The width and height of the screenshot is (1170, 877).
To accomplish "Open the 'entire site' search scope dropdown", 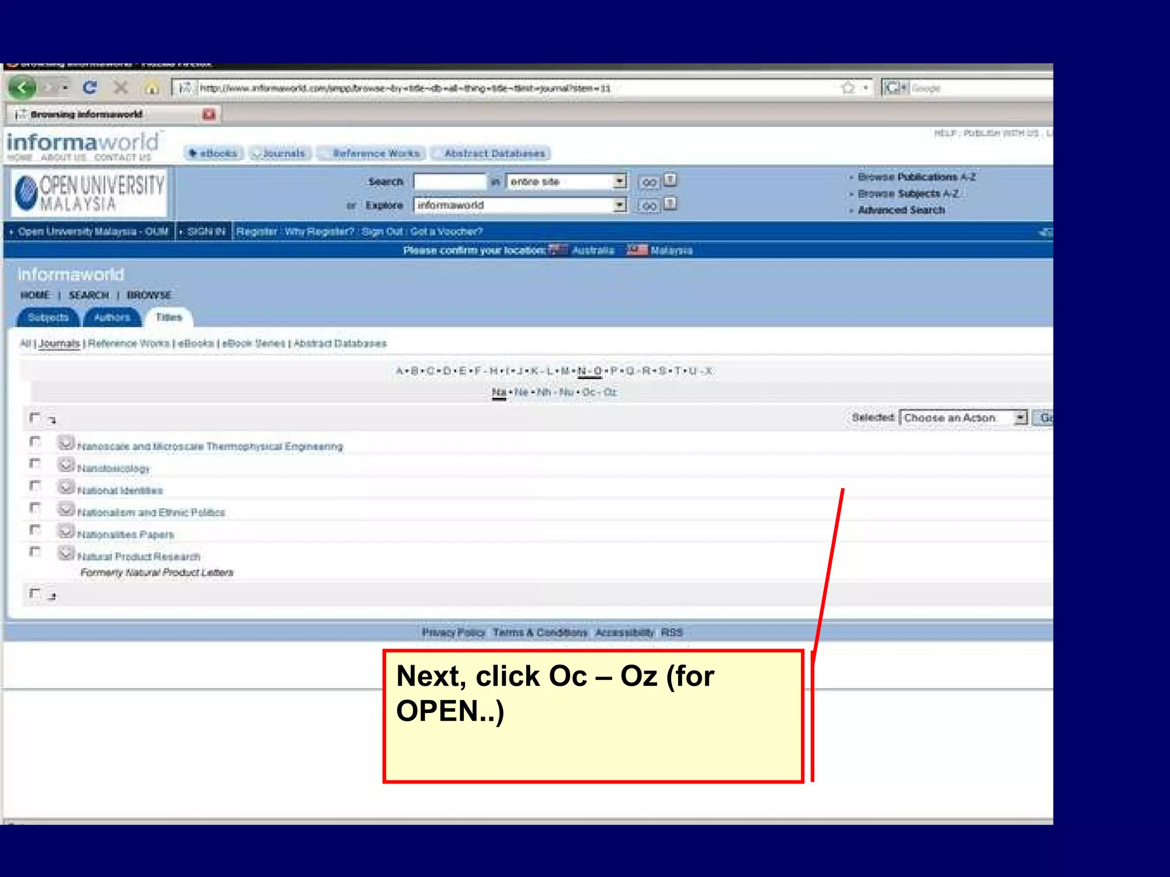I will pos(620,182).
